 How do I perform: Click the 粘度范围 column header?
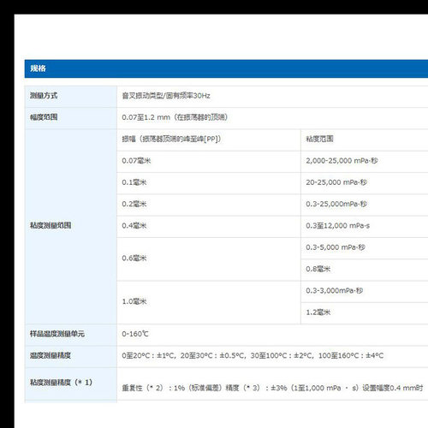(319, 139)
